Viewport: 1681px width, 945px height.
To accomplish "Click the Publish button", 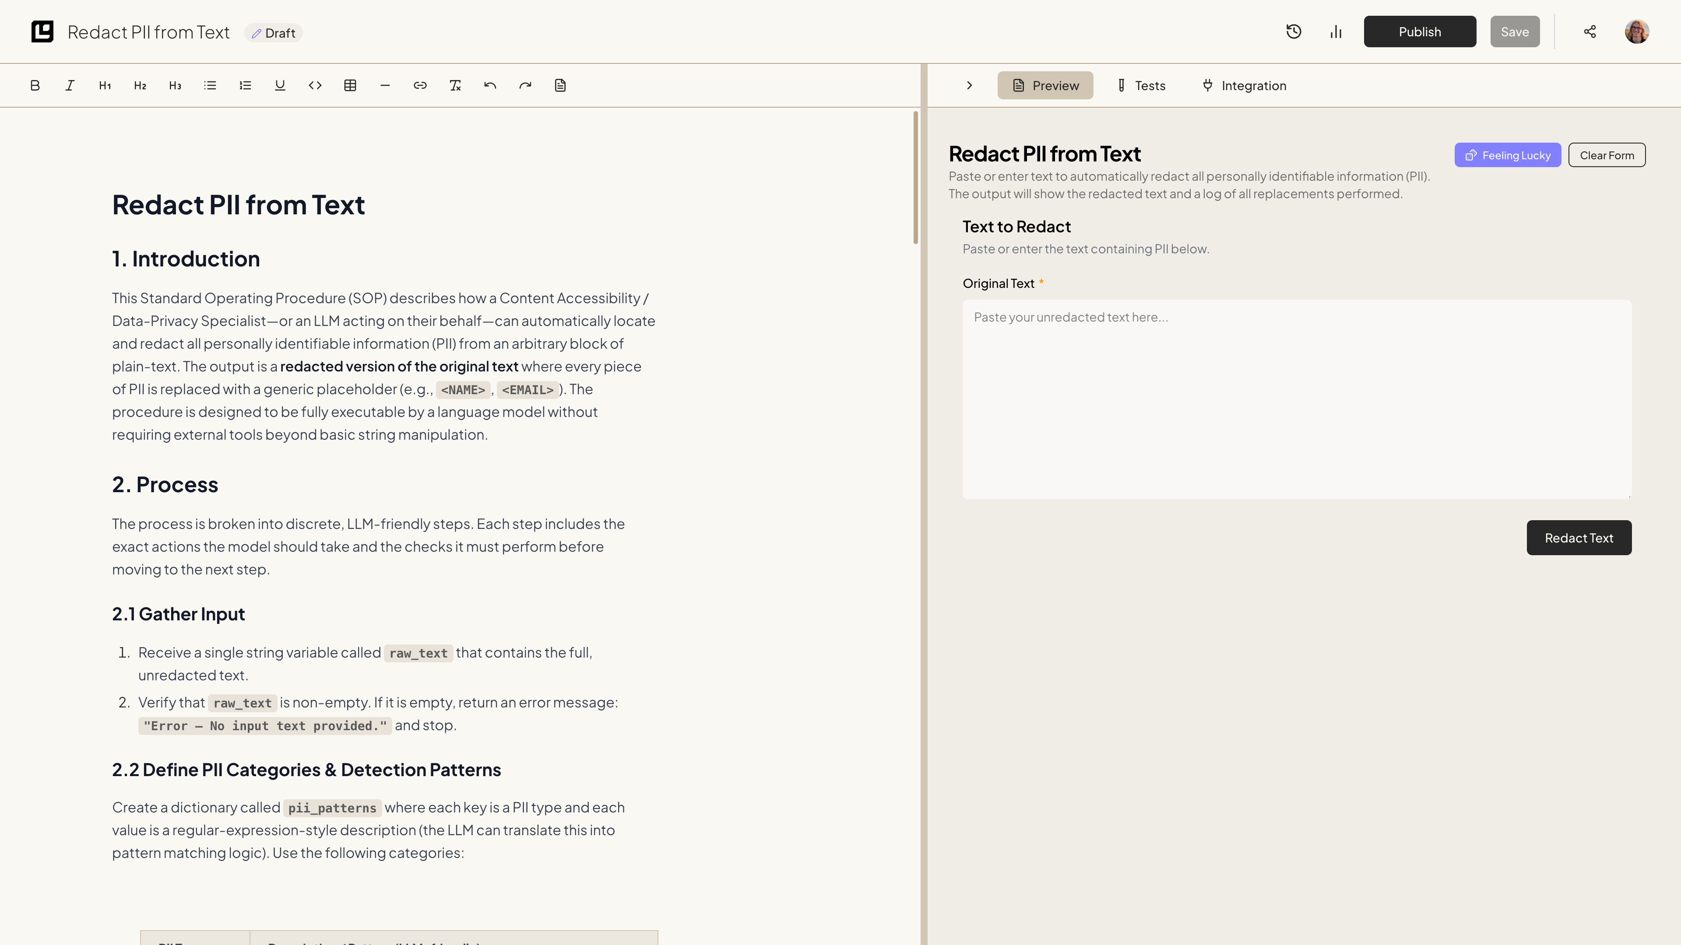I will (1419, 32).
